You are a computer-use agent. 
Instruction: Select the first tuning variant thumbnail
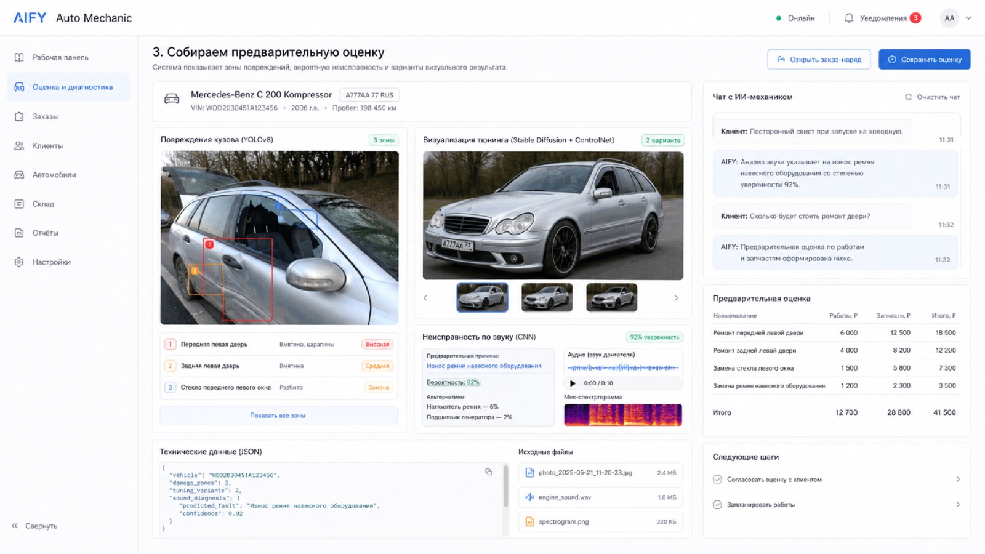(482, 298)
